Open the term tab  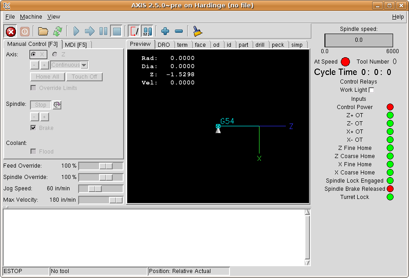(x=182, y=45)
